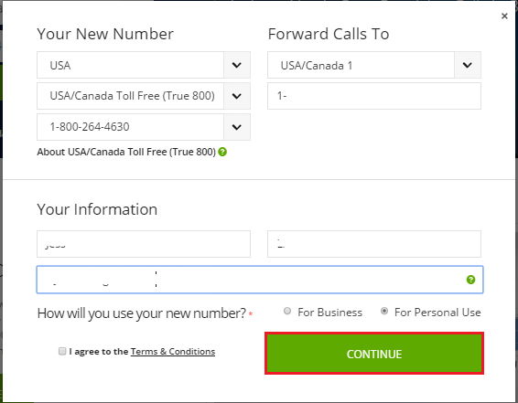Viewport: 518px width, 403px height.
Task: Click the USA country select box
Action: click(x=144, y=65)
